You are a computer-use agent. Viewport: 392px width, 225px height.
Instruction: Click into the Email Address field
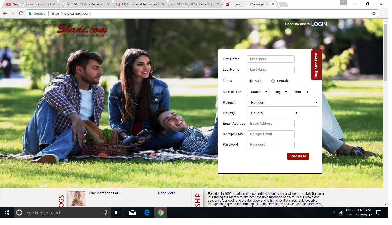tap(270, 124)
